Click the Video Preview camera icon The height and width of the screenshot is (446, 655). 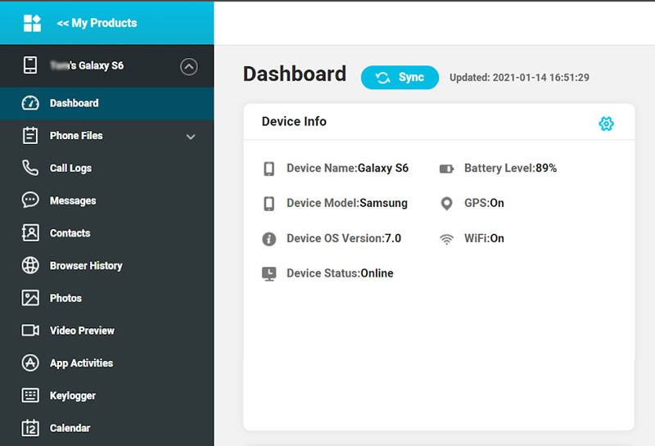pos(30,331)
